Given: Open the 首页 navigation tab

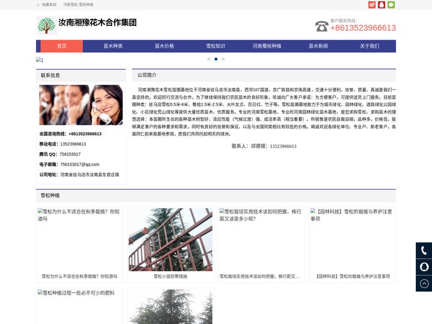Looking at the screenshot, I should click(62, 46).
